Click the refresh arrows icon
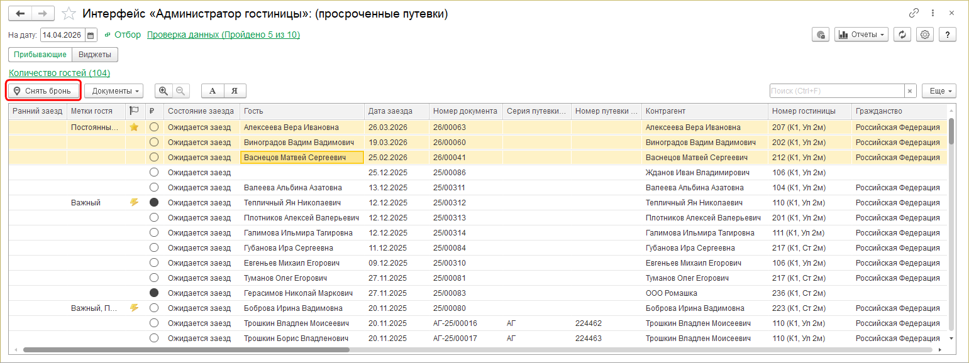 [902, 35]
